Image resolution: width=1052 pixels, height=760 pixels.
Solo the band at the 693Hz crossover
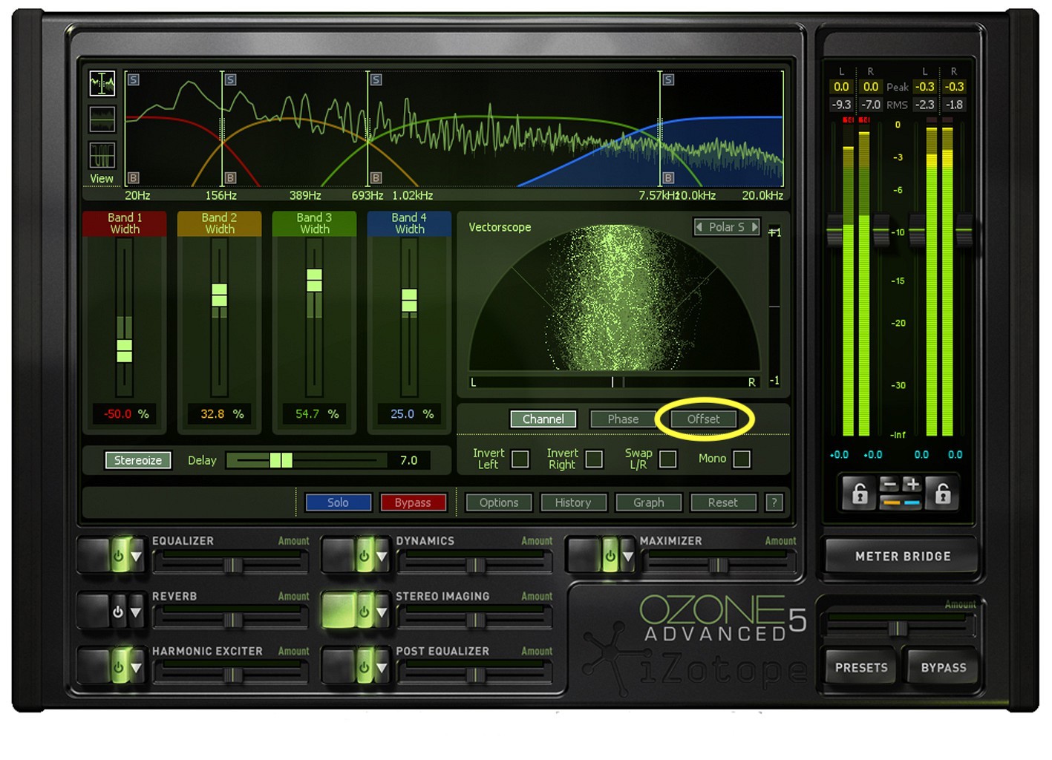(x=376, y=79)
